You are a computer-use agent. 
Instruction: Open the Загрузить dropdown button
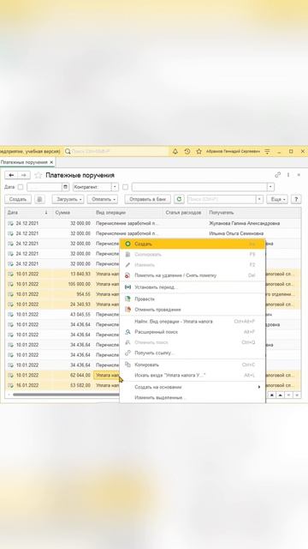[x=68, y=199]
